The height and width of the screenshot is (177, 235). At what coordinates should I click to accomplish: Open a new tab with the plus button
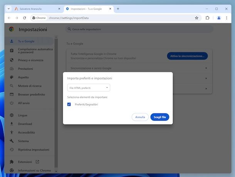click(118, 9)
